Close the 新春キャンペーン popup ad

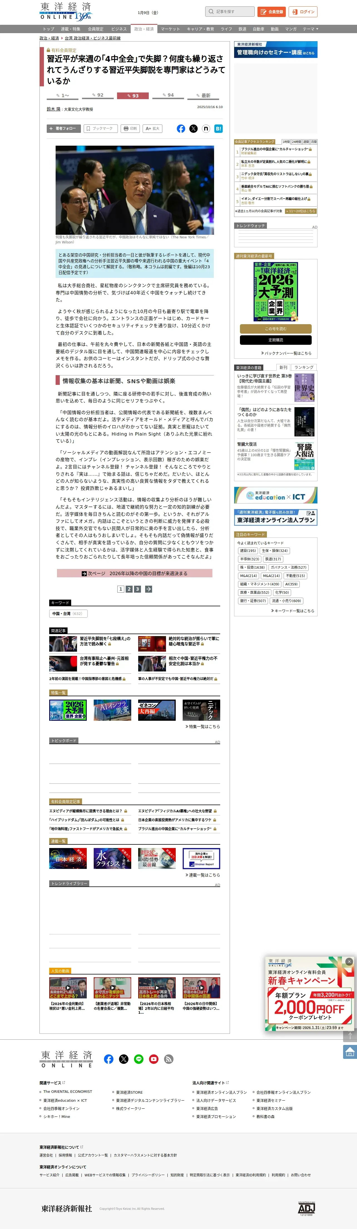click(349, 961)
